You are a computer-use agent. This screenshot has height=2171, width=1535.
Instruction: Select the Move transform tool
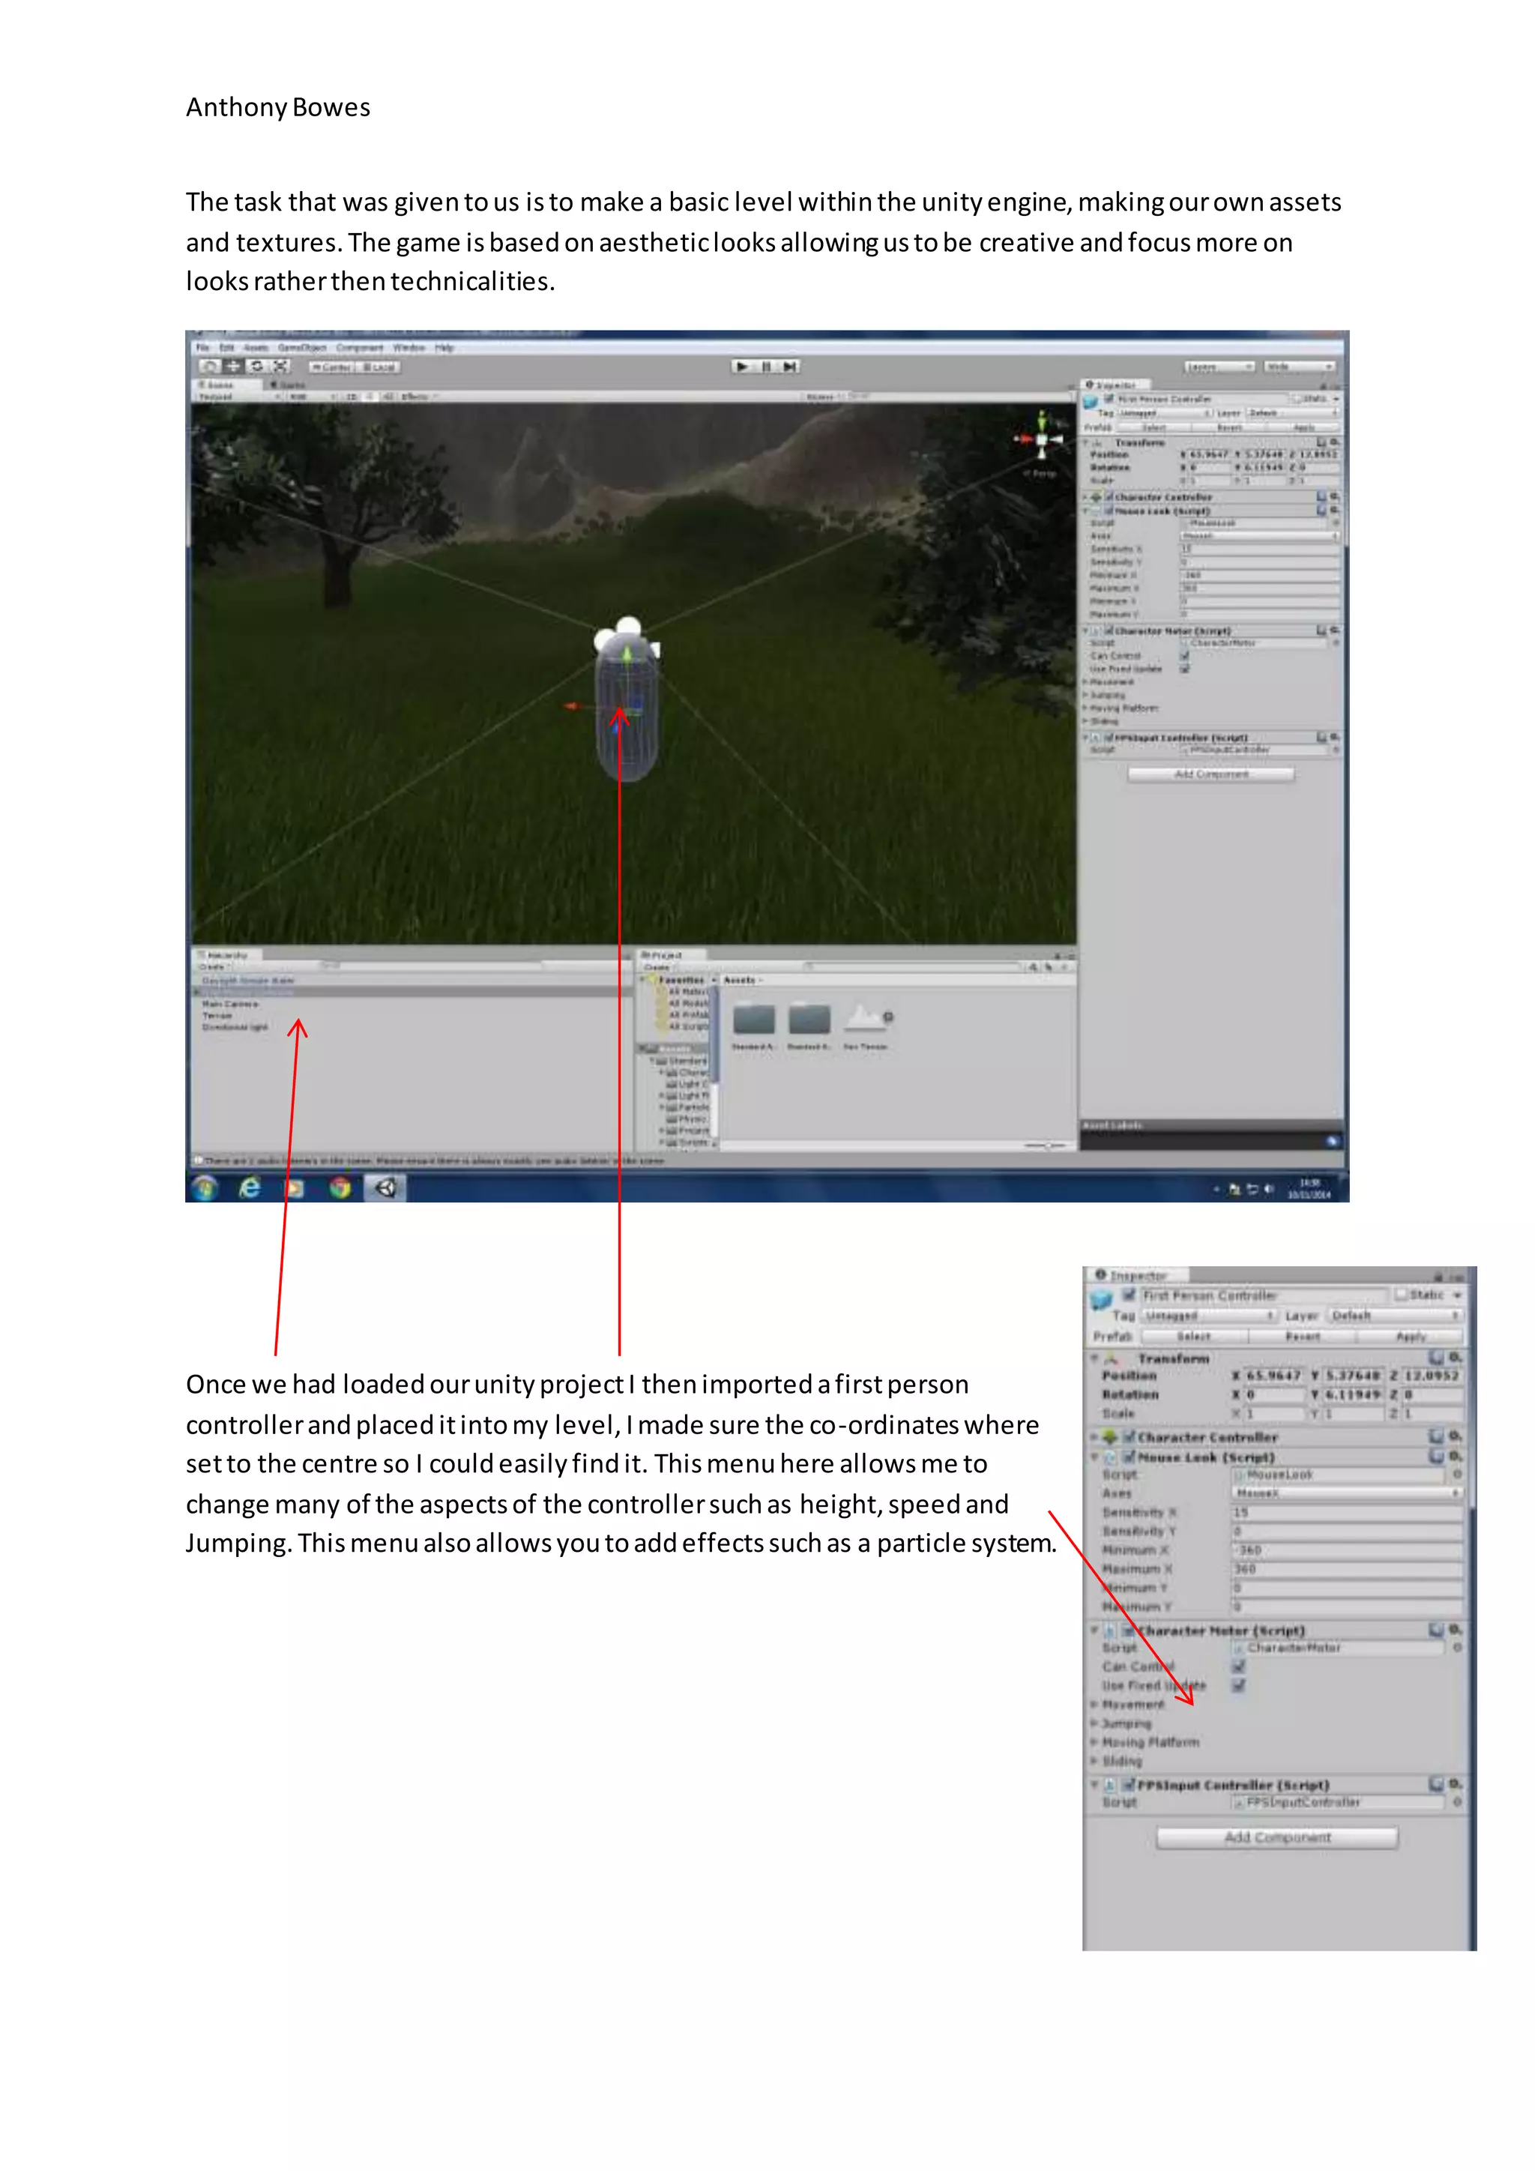coord(233,366)
